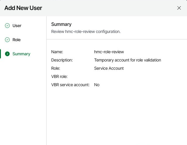Click the 'Add New User' dialog title
This screenshot has width=187, height=145.
coord(23,8)
